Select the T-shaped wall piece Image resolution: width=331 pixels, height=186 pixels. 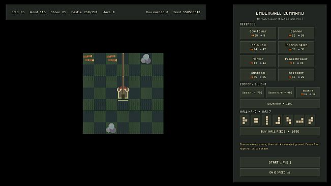(x=245, y=120)
